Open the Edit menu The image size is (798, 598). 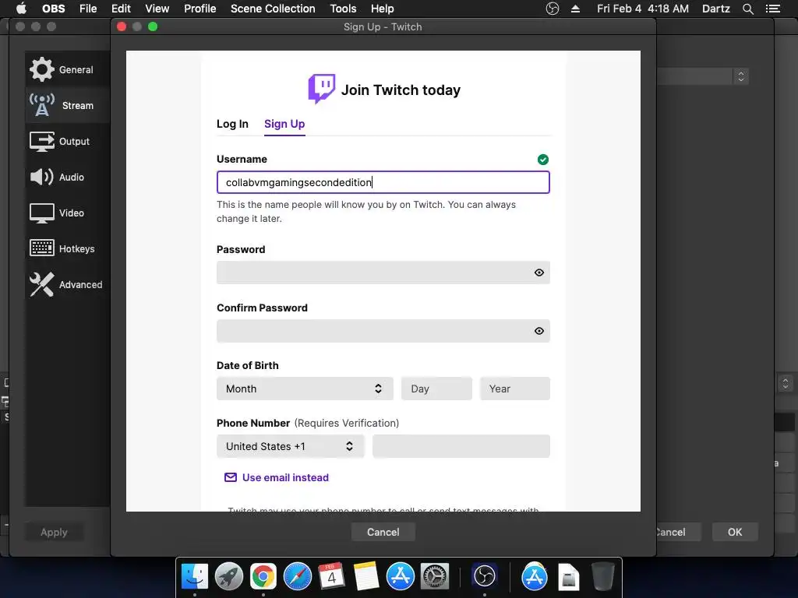[121, 9]
